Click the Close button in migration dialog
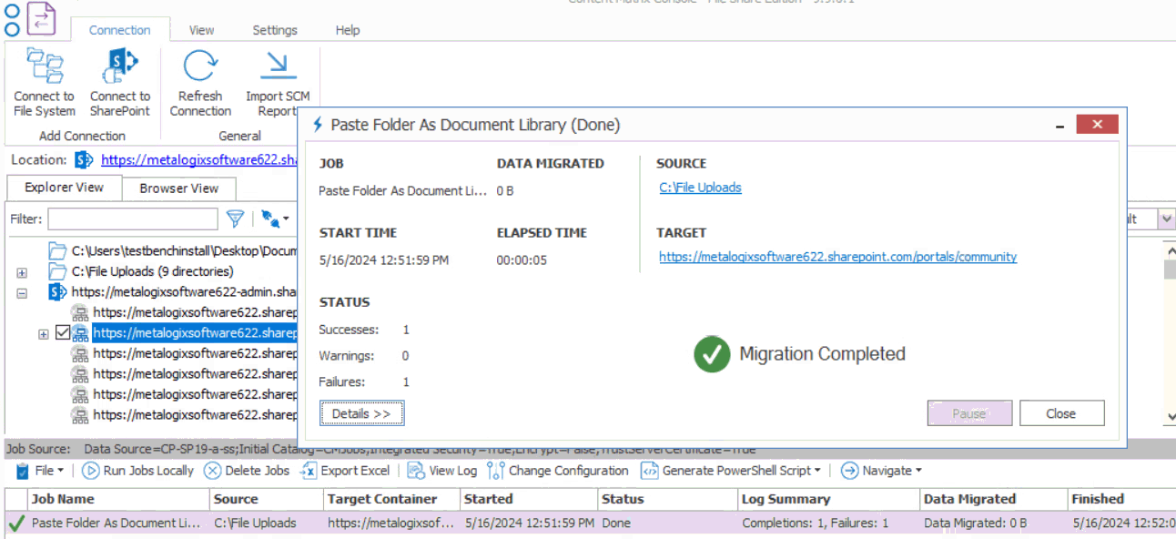The height and width of the screenshot is (539, 1176). point(1061,413)
